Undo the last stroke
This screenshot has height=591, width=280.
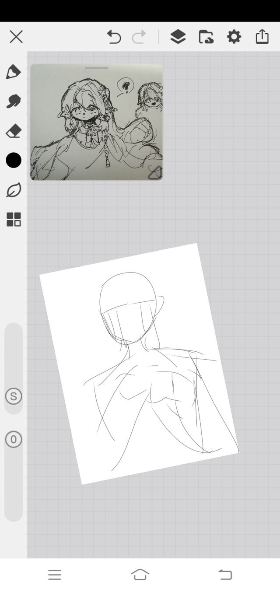(x=114, y=37)
